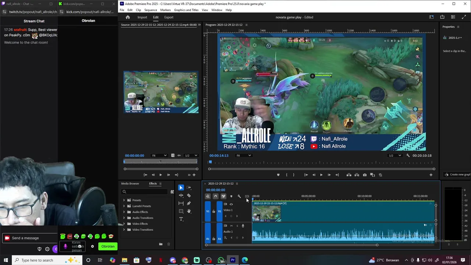
Task: Click Lift button in Program monitor
Action: 349,175
